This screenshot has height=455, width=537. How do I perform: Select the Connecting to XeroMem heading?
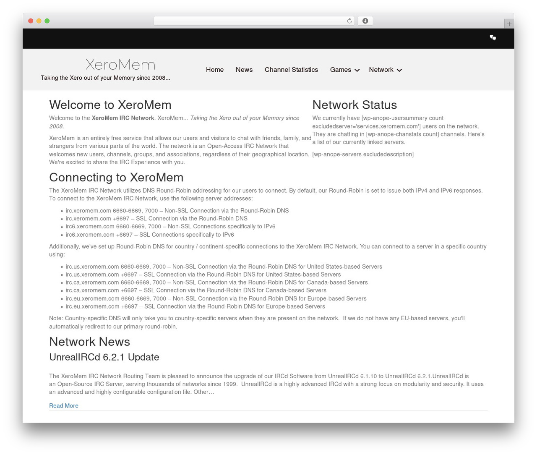coord(116,177)
